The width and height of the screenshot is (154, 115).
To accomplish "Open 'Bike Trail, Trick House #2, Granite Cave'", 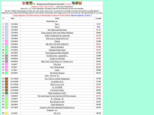I will (x=57, y=61).
